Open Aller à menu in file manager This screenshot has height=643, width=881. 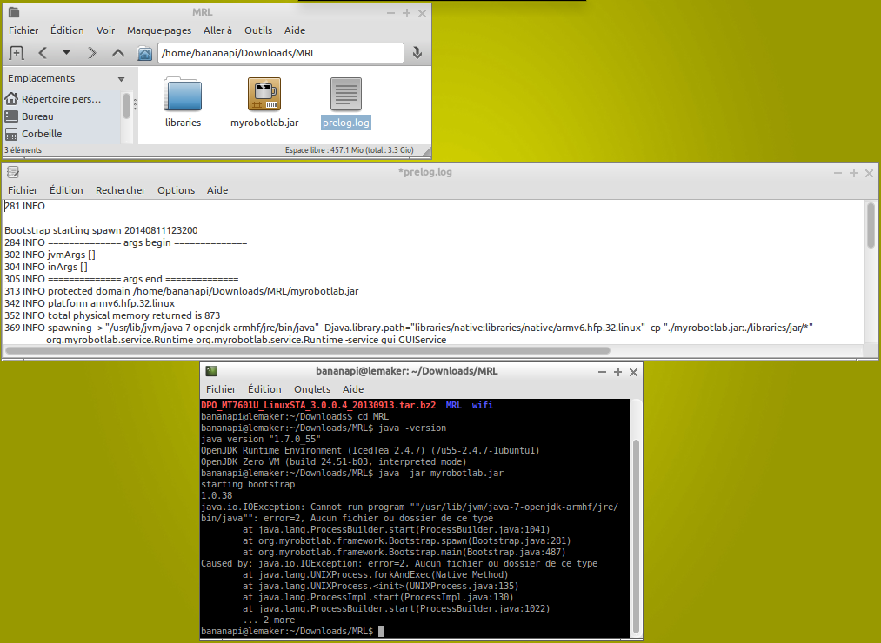click(217, 30)
